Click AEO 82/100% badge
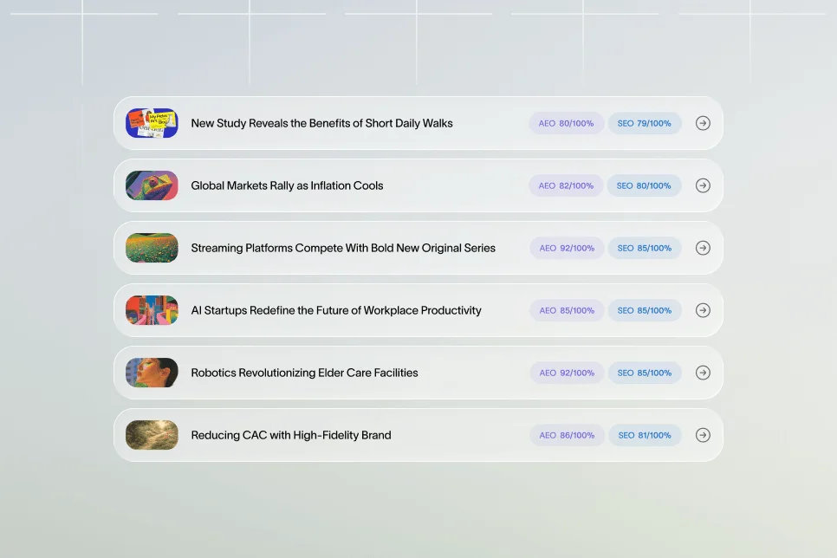 (x=566, y=185)
